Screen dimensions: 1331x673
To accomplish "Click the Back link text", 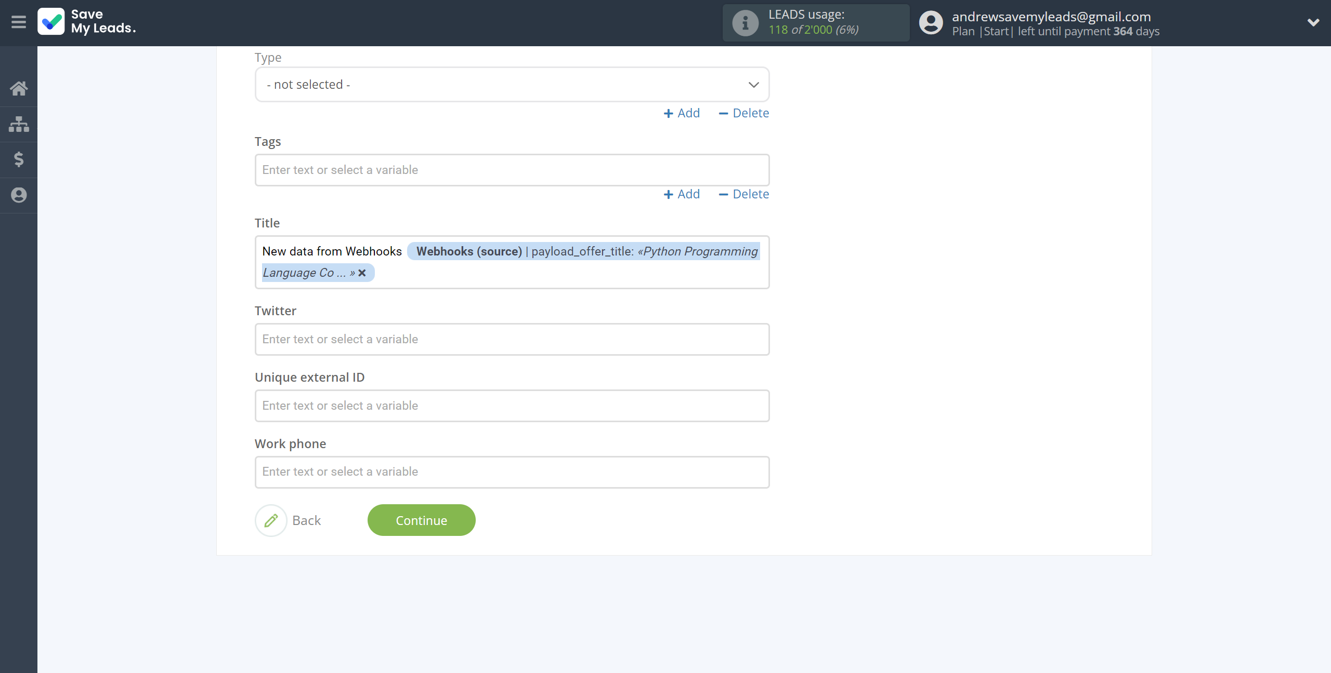I will [x=306, y=520].
